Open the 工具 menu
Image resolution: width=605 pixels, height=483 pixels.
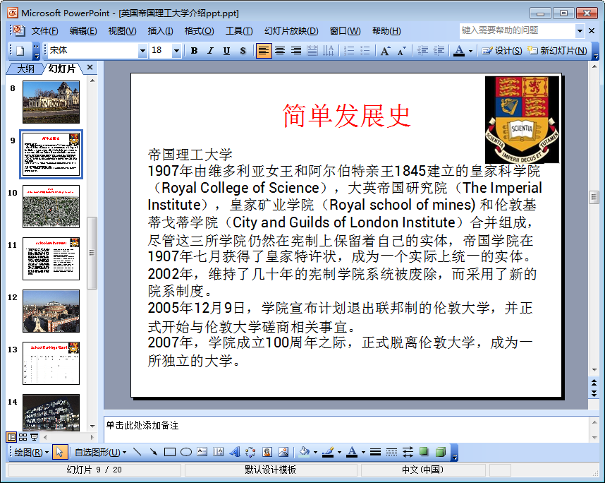pyautogui.click(x=239, y=31)
